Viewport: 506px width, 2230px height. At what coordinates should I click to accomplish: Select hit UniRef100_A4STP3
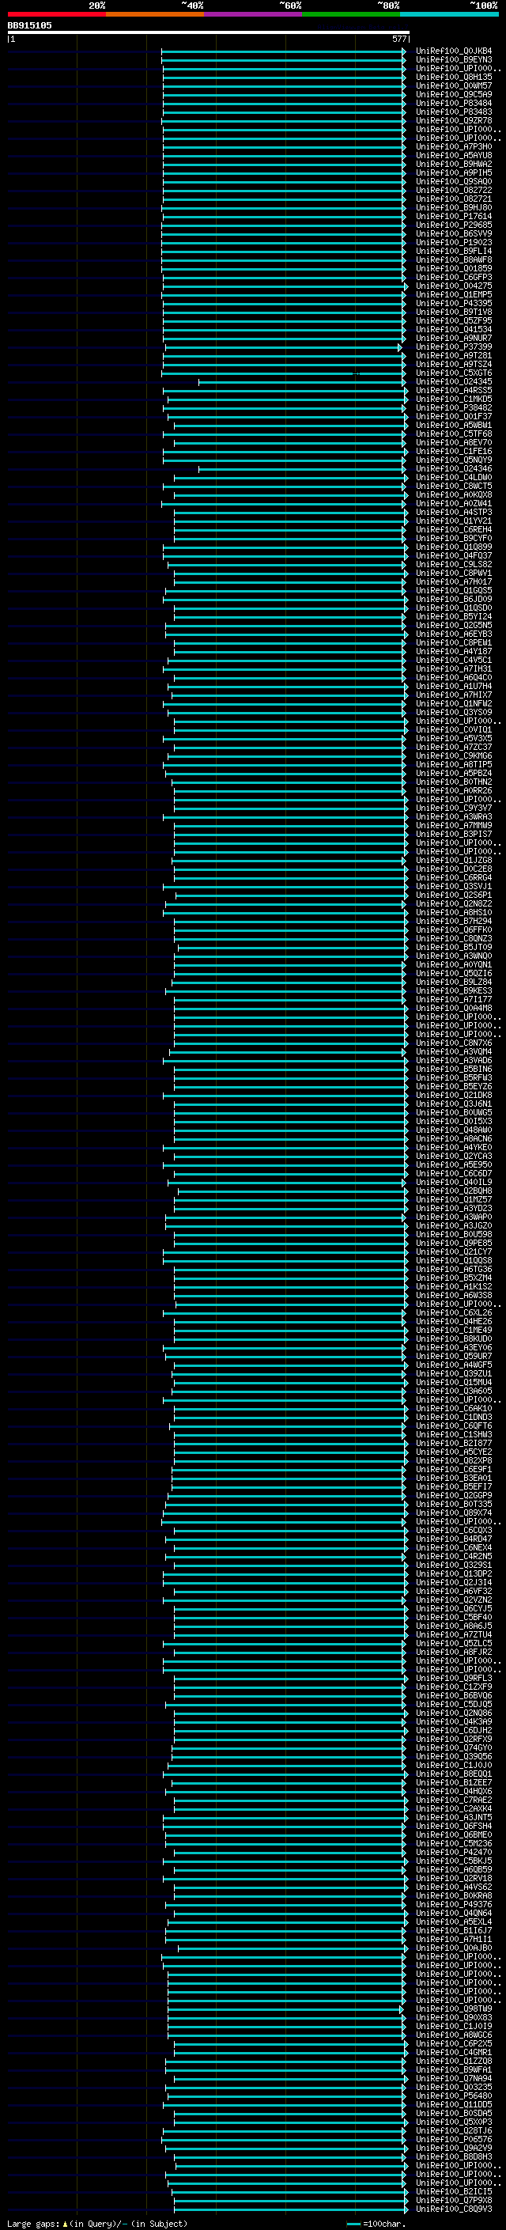click(454, 513)
